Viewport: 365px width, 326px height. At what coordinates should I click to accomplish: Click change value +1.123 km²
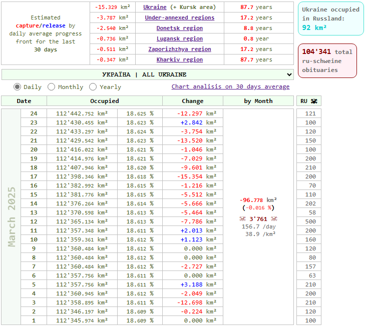(198, 239)
